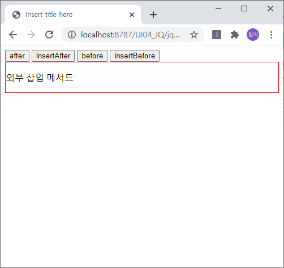Close the 'Insert title here' tab
Screen dimensions: 284x268
tap(132, 15)
